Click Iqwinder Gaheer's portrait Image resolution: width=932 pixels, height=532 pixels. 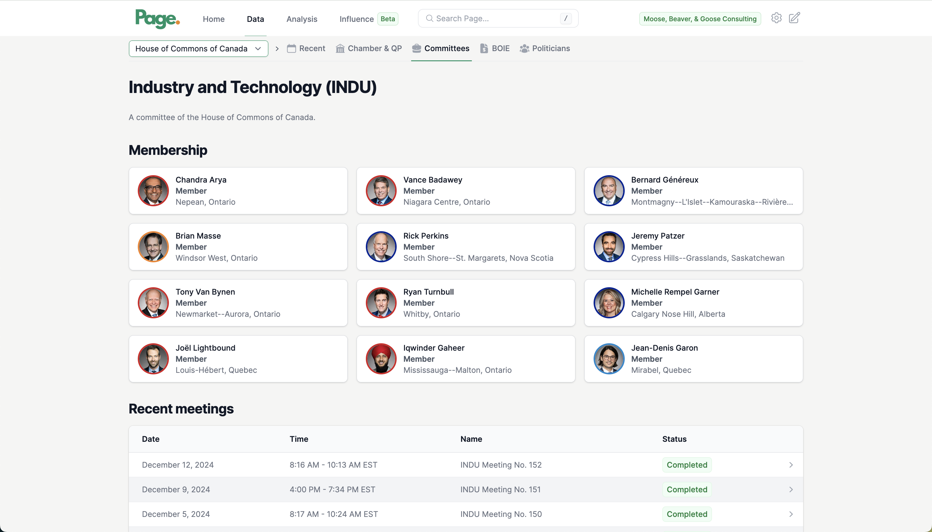pyautogui.click(x=381, y=359)
